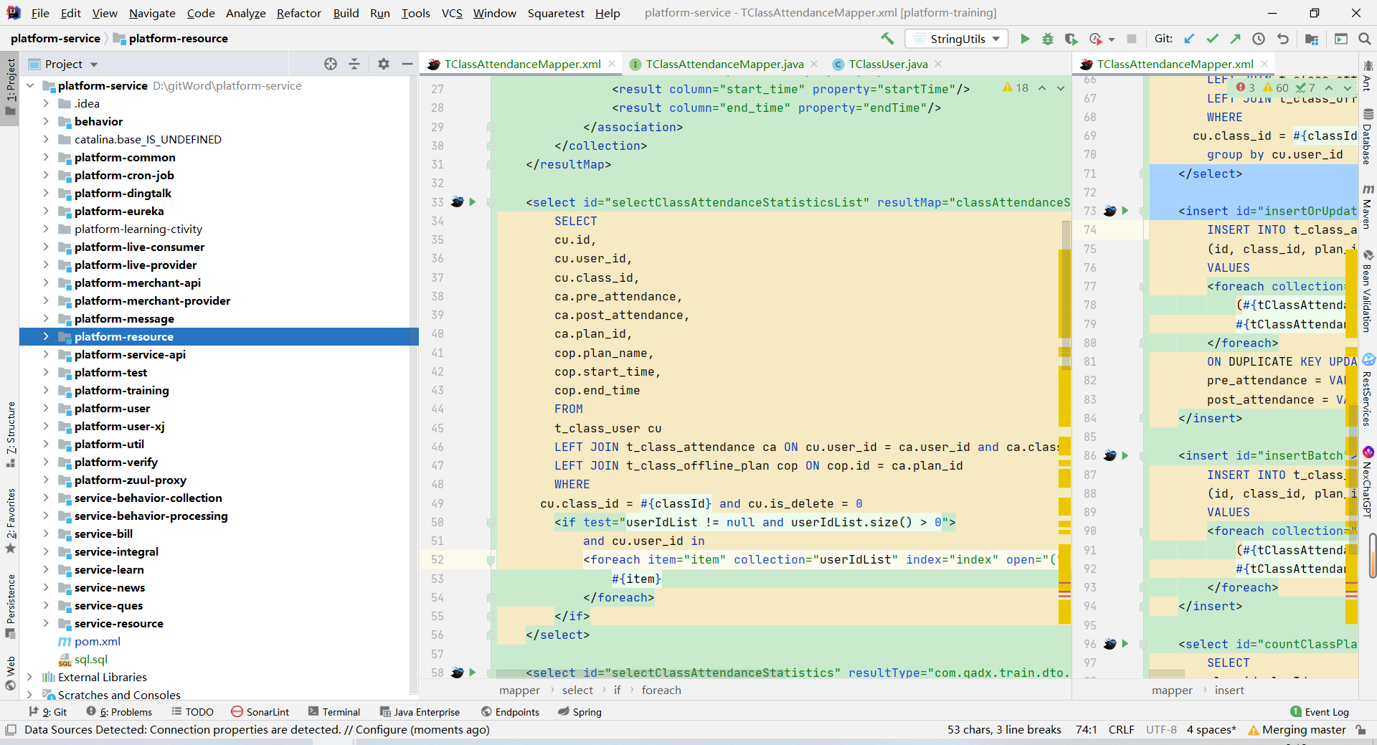Image resolution: width=1377 pixels, height=745 pixels.
Task: Toggle the Bean Validation tool window
Action: [1368, 292]
